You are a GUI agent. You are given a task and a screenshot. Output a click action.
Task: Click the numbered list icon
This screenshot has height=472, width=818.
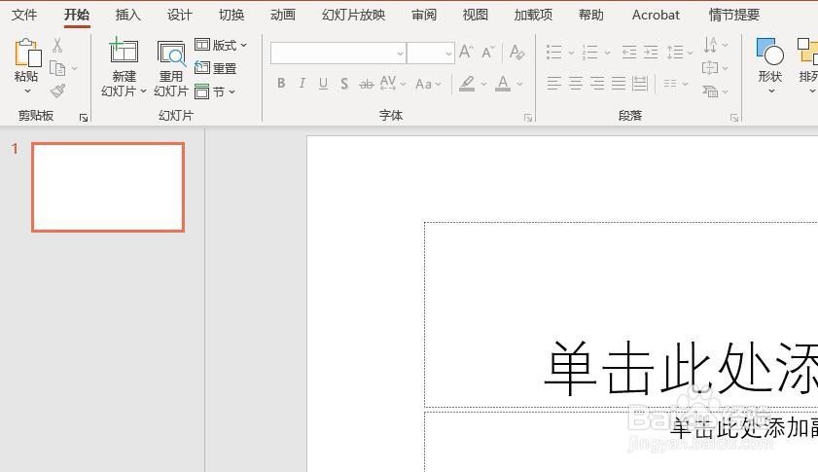point(590,53)
